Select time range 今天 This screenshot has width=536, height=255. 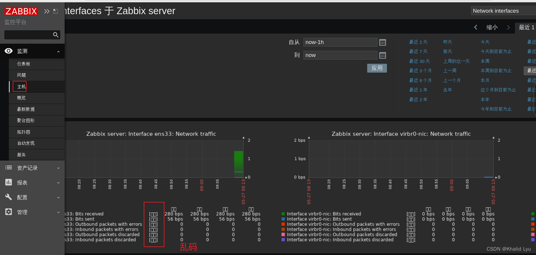click(485, 42)
